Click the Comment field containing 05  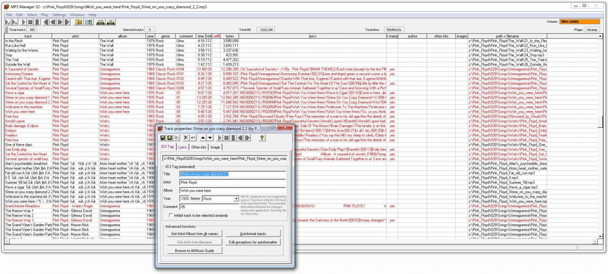pyautogui.click(x=210, y=207)
